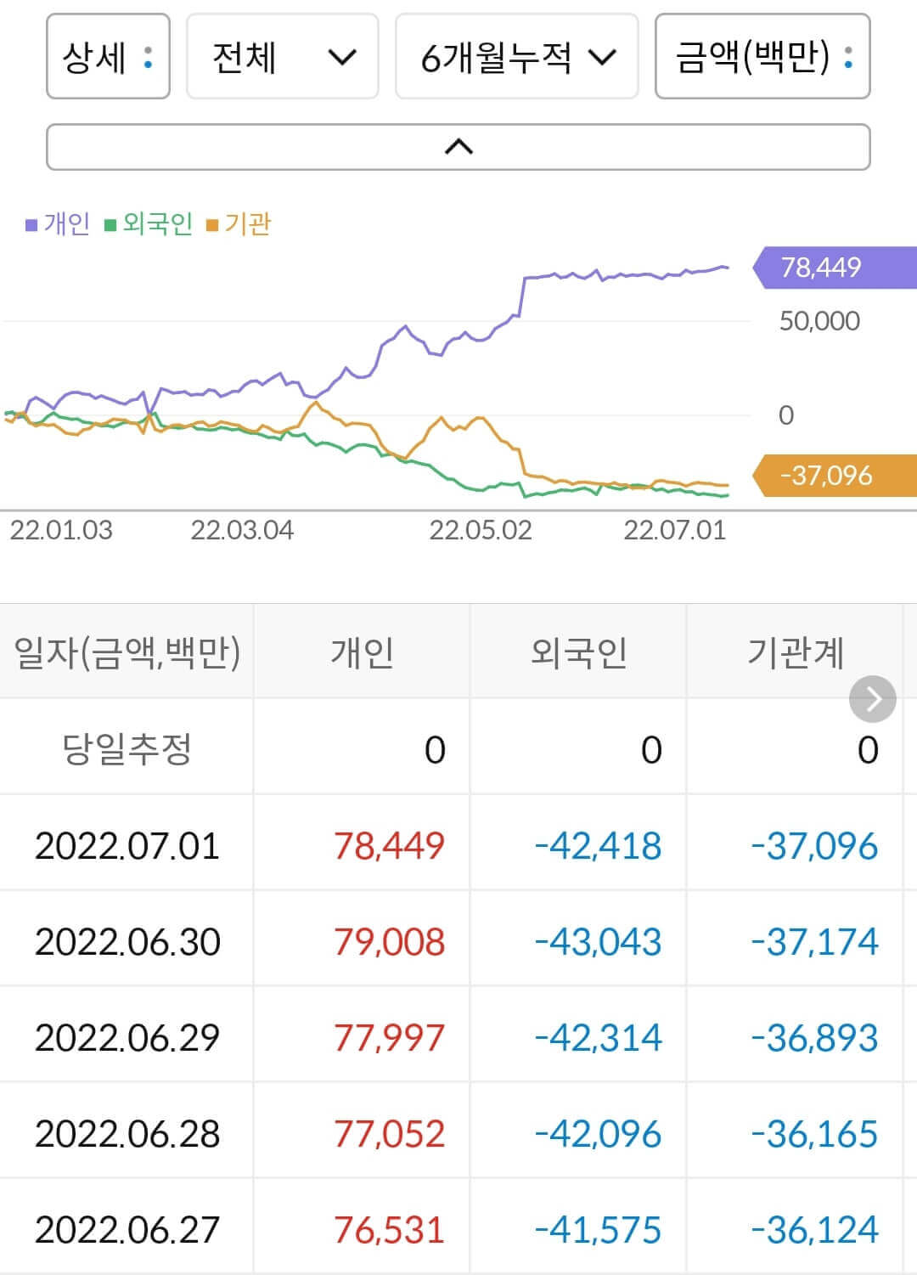The height and width of the screenshot is (1275, 917).
Task: Select the 외국인 column header
Action: click(x=578, y=652)
